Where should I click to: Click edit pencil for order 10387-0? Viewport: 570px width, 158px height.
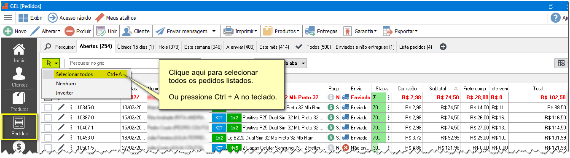coord(61,118)
